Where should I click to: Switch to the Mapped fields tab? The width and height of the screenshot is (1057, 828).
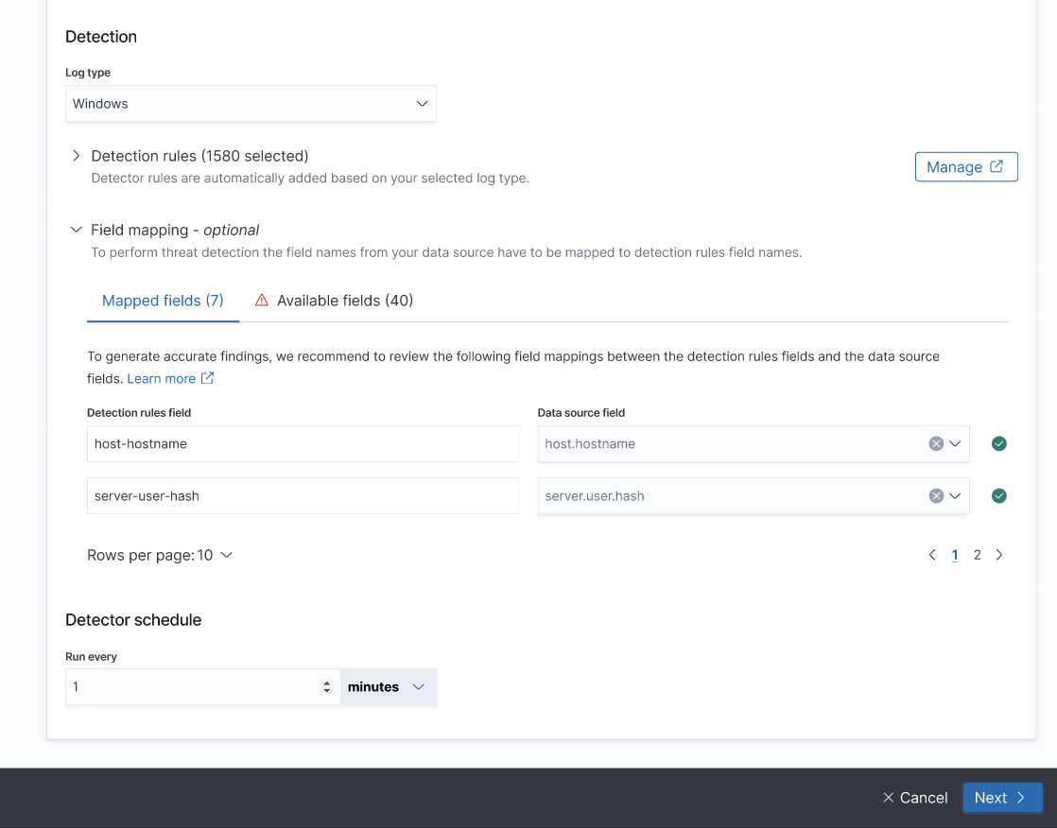click(x=163, y=301)
